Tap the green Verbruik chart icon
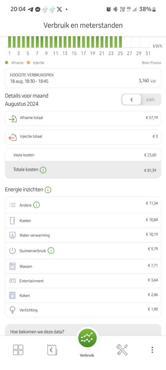 (x=87, y=339)
